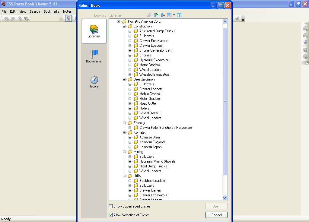The image size is (309, 222).
Task: Click the add to cart icon on right toolbar
Action: click(305, 29)
